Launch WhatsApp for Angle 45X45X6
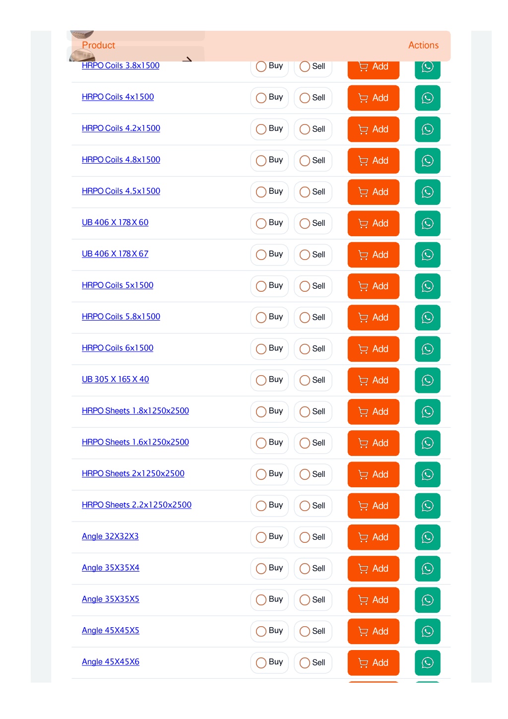This screenshot has height=719, width=508. [427, 662]
